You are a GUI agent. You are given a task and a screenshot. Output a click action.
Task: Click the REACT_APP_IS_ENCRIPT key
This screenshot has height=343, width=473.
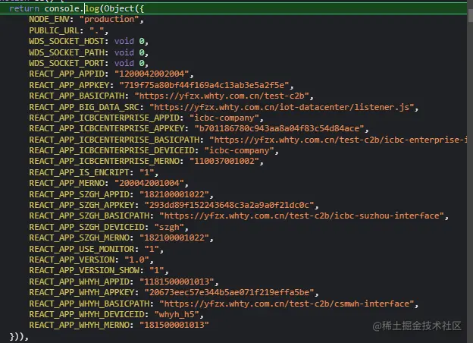pyautogui.click(x=79, y=172)
